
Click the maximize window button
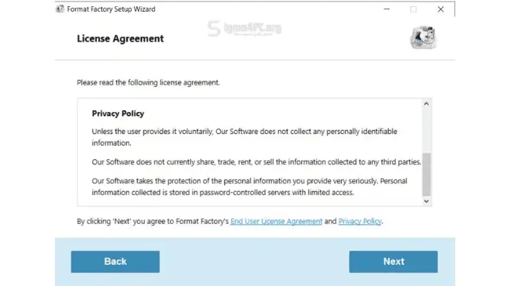413,10
